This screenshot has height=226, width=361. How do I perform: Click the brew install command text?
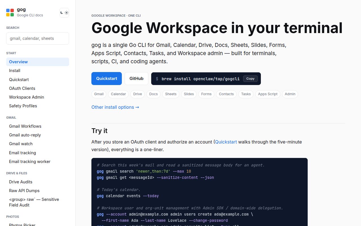(x=201, y=79)
